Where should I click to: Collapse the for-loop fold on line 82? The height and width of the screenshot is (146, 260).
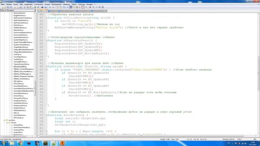click(x=47, y=131)
